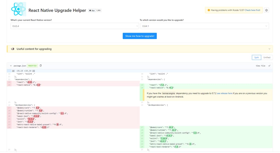Click the hermes-engine code tag
This screenshot has height=153, width=280.
pyautogui.click(x=168, y=93)
